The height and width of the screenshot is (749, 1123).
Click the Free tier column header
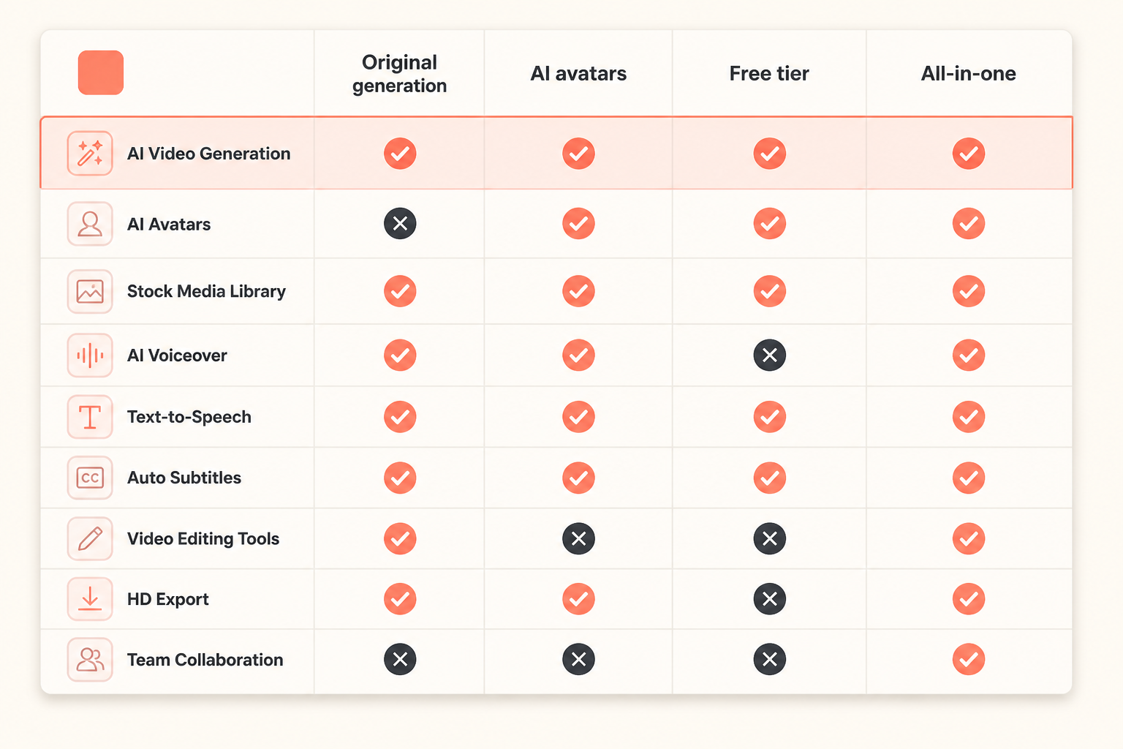[x=769, y=74]
